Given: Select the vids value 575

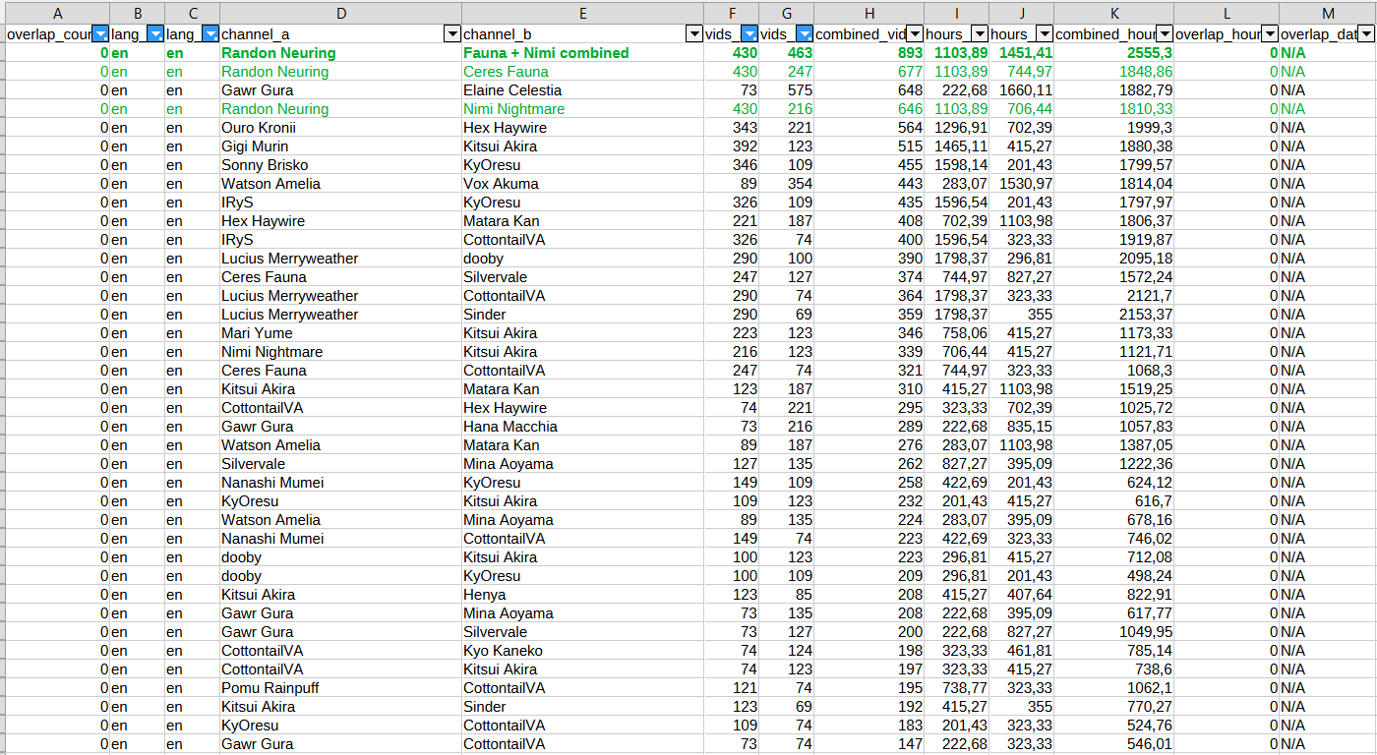Looking at the screenshot, I should (x=787, y=90).
